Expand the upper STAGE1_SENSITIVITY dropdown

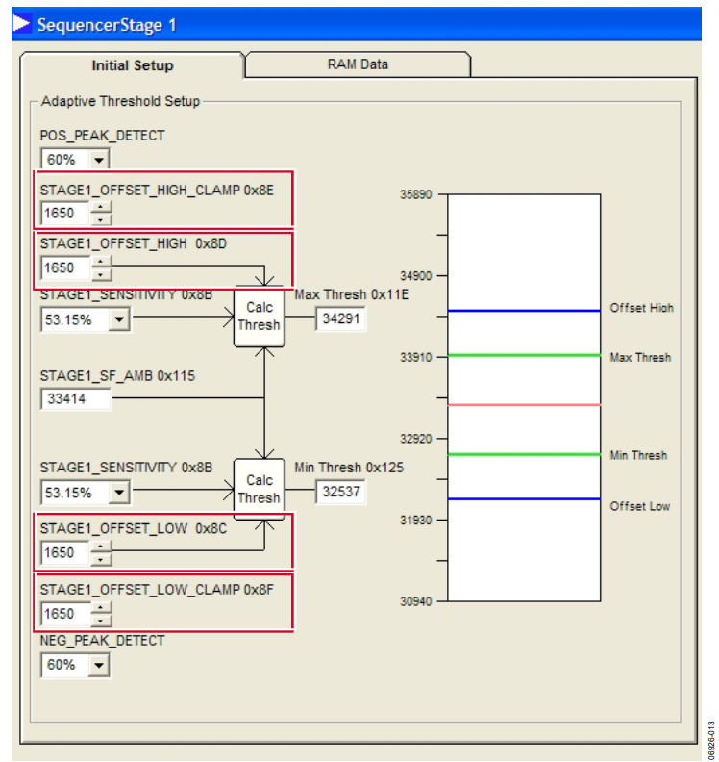pos(119,319)
